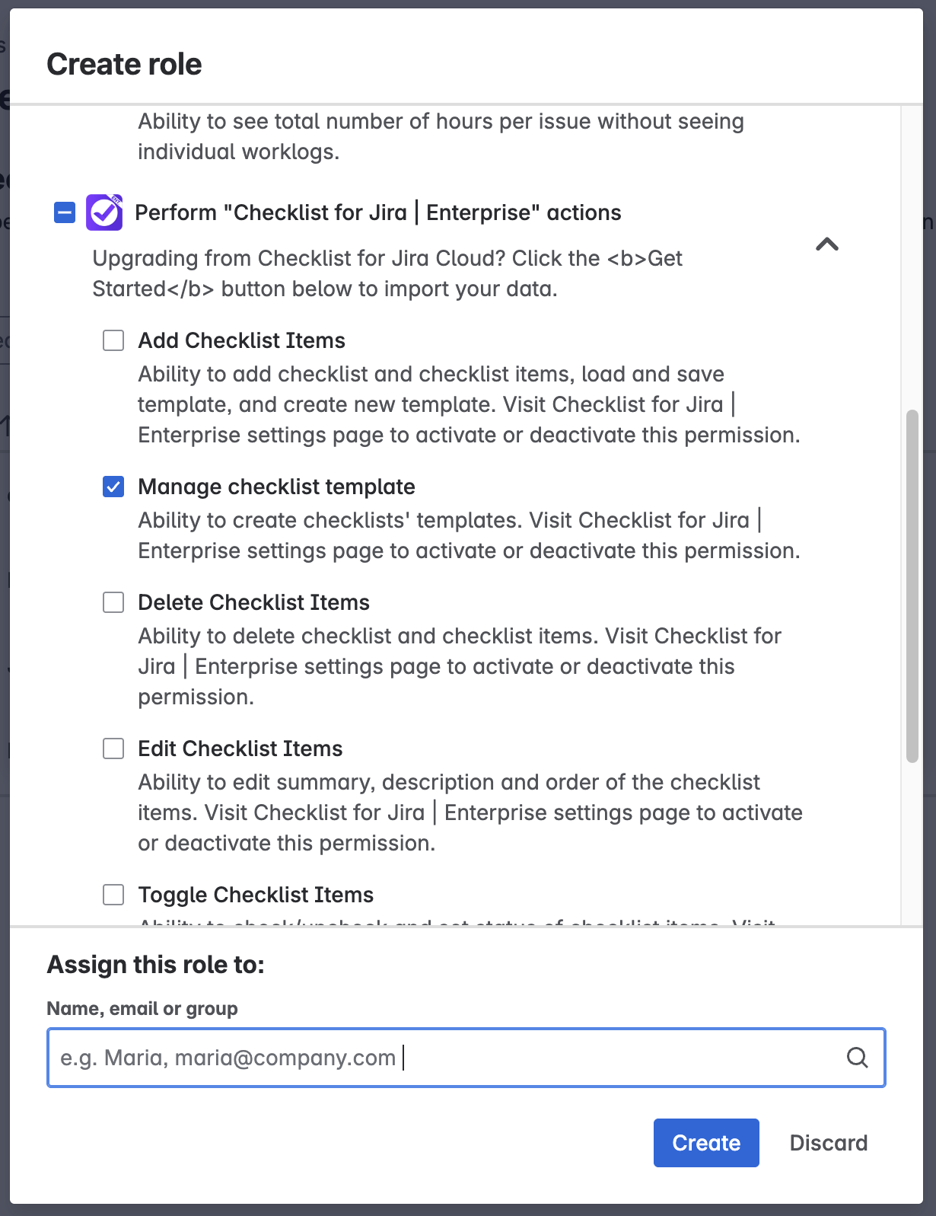Screen dimensions: 936x1216
Task: Click the "Create role" dialog title
Action: point(124,65)
